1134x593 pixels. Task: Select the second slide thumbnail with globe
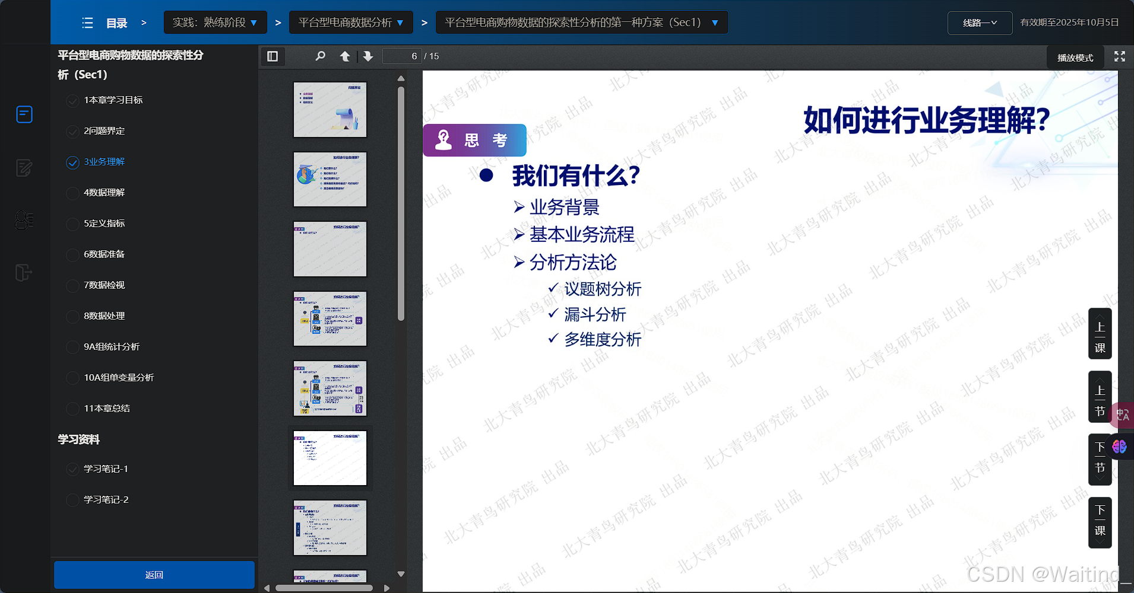[x=330, y=179]
